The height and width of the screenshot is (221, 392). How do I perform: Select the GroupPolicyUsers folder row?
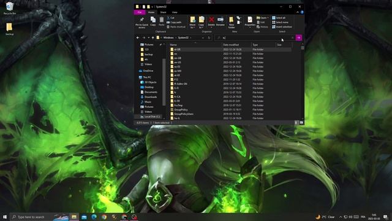tap(230, 114)
